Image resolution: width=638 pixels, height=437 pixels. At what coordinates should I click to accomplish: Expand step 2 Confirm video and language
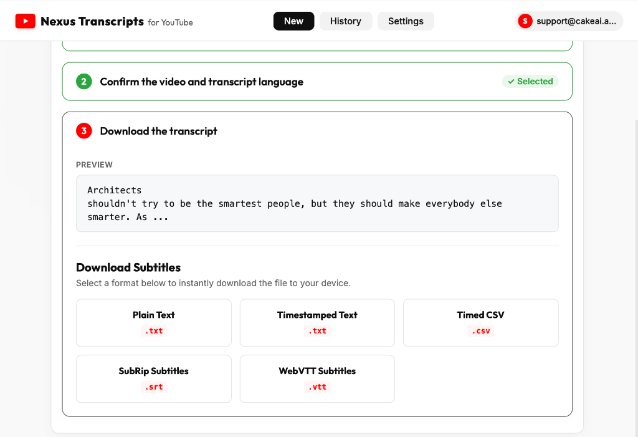click(x=317, y=82)
